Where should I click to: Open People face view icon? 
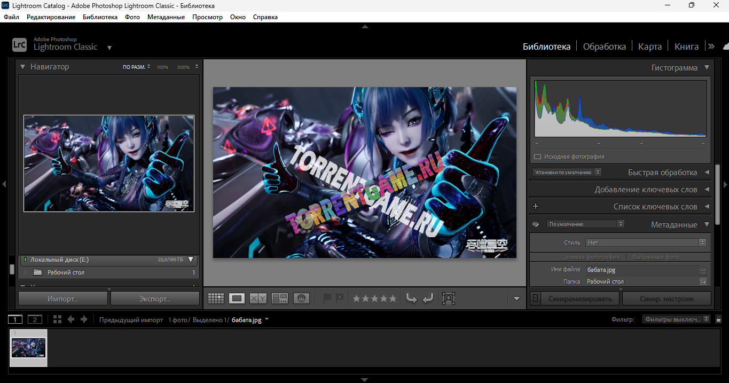[x=301, y=299]
